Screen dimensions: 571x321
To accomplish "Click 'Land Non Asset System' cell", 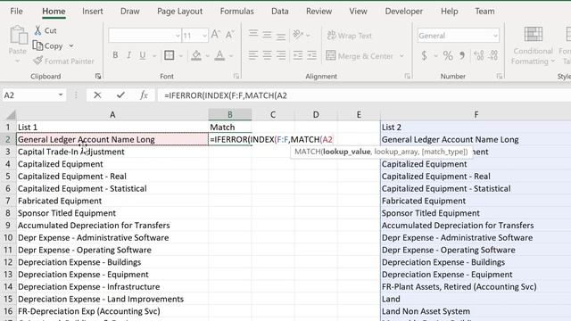I will tap(476, 311).
